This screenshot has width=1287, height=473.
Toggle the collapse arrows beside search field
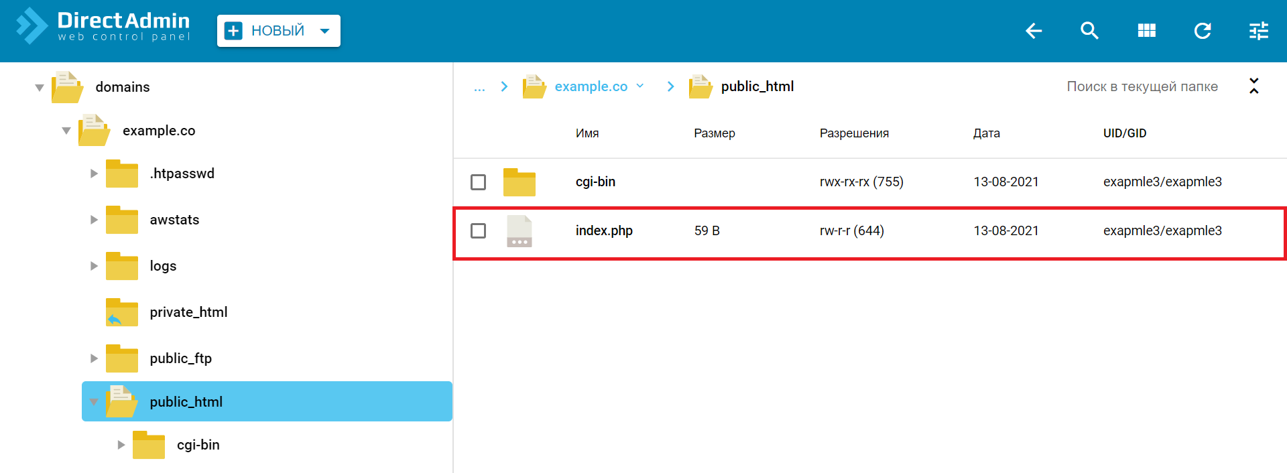click(1253, 86)
